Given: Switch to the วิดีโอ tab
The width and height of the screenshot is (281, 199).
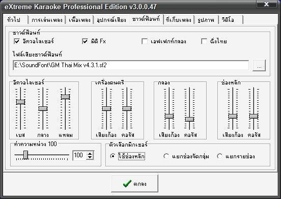Looking at the screenshot, I should tap(231, 20).
